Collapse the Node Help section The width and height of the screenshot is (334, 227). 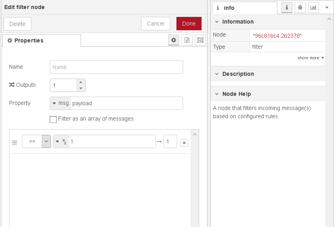click(x=217, y=94)
